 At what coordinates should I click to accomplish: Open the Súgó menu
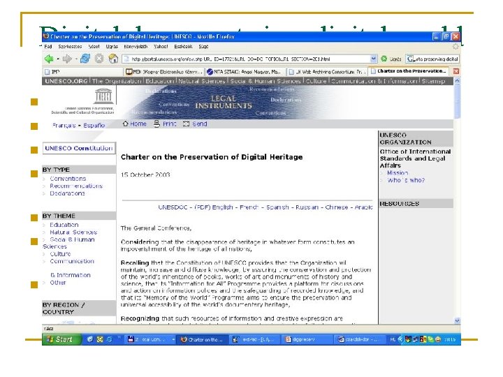[x=203, y=47]
